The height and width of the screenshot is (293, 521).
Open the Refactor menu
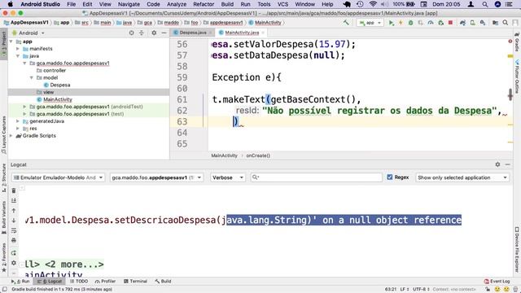point(204,4)
